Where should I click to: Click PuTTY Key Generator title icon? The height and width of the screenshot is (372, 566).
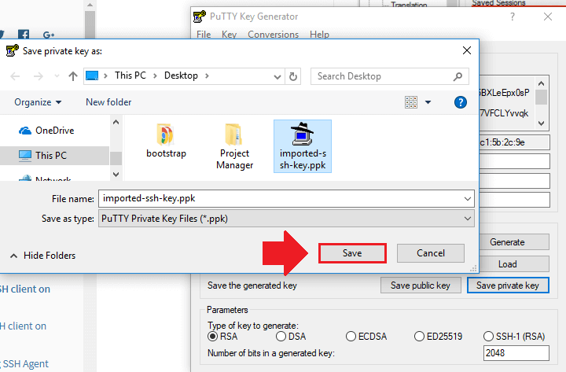click(x=200, y=17)
